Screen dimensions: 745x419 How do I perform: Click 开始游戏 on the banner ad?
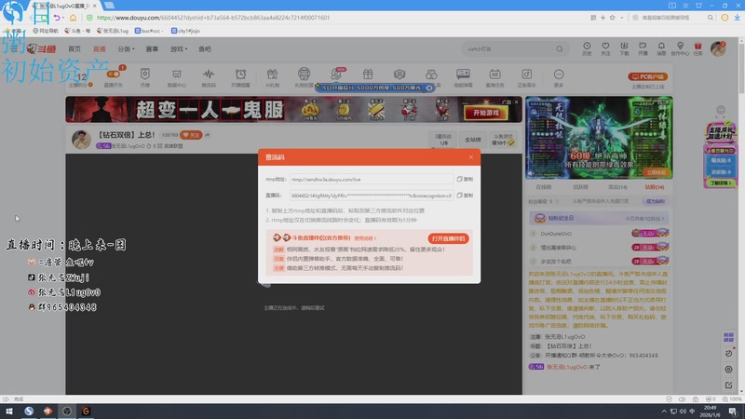pyautogui.click(x=485, y=113)
